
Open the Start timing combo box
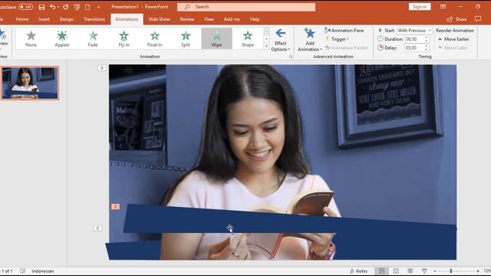coord(414,31)
